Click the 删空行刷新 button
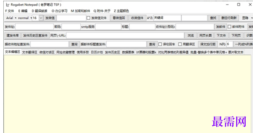This screenshot has height=133, width=253. [x=229, y=18]
